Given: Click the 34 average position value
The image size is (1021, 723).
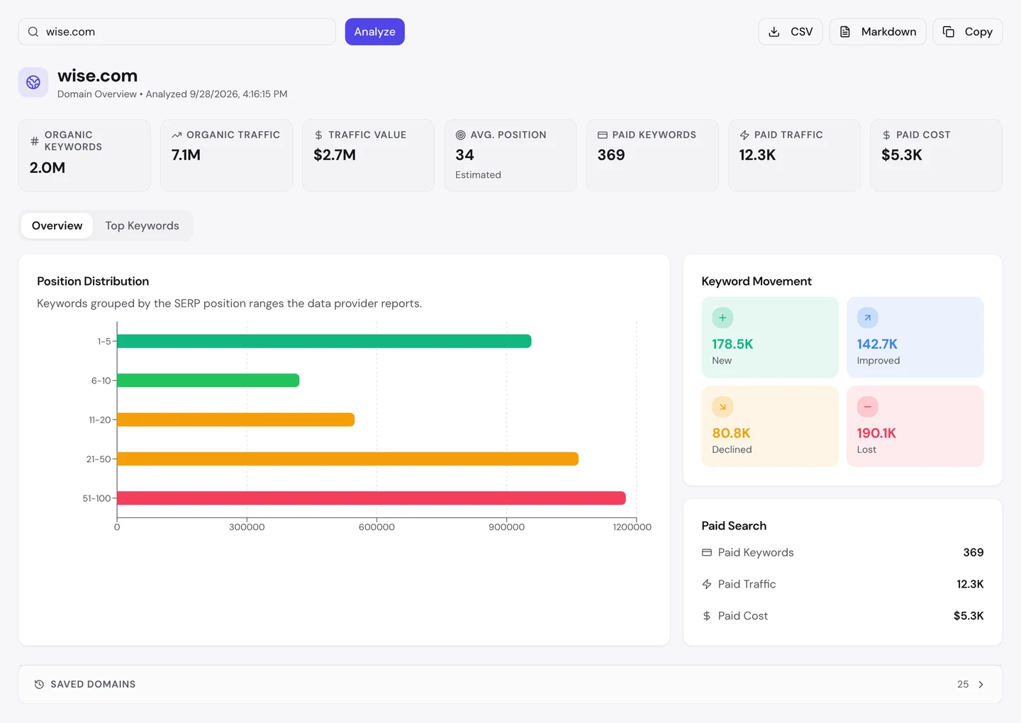Looking at the screenshot, I should tap(464, 155).
